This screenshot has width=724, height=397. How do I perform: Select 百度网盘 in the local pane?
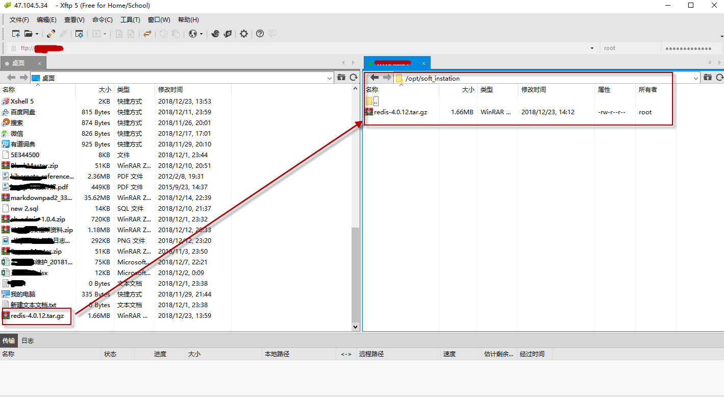pos(23,112)
